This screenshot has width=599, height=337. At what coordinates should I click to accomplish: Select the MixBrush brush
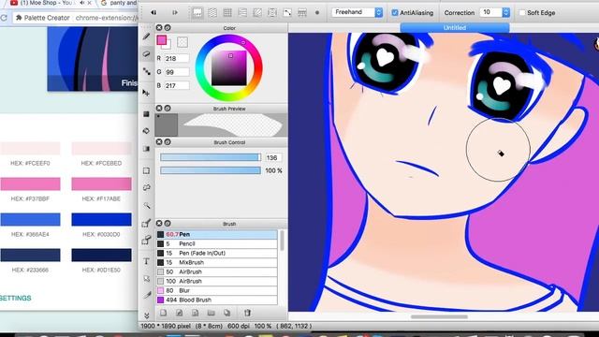[216, 262]
